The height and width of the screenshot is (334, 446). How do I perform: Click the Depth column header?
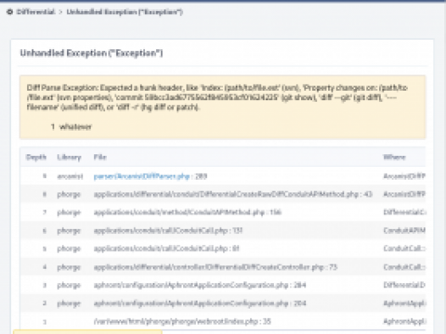pyautogui.click(x=36, y=157)
